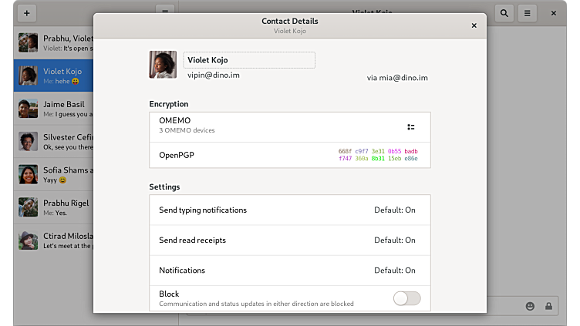Image resolution: width=580 pixels, height=326 pixels.
Task: Close the Contact Details dialog
Action: [474, 25]
